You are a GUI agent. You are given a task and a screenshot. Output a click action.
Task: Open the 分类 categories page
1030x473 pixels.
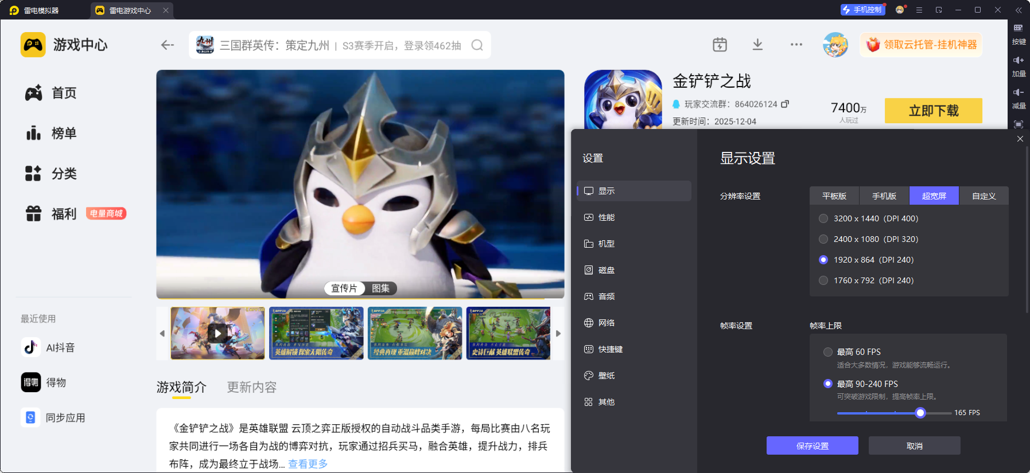click(51, 173)
